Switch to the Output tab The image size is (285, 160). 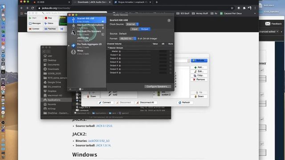pos(145,29)
